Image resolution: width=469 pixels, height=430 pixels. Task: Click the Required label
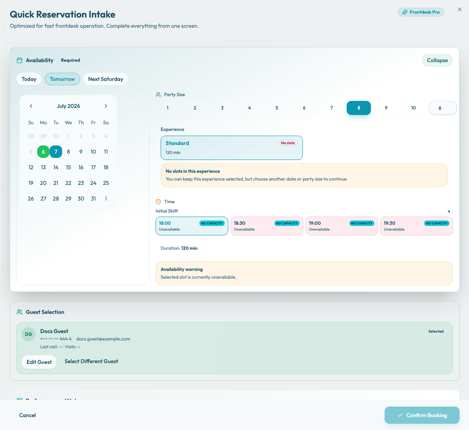[70, 60]
